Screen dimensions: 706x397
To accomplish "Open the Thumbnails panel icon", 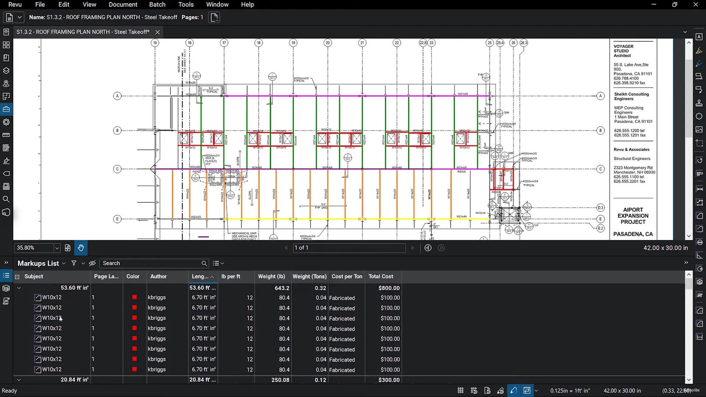I will tap(6, 45).
